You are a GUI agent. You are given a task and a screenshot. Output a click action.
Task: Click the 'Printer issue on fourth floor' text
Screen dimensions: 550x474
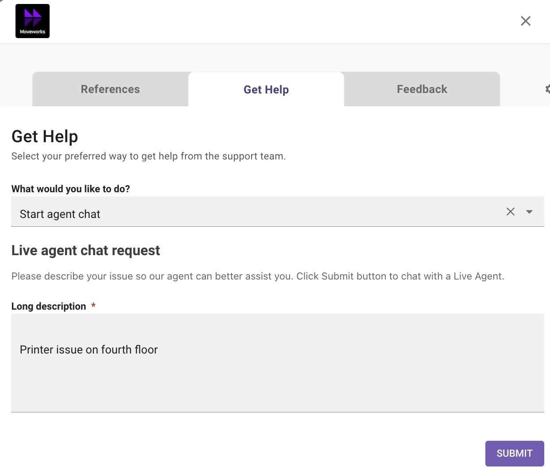coord(89,350)
